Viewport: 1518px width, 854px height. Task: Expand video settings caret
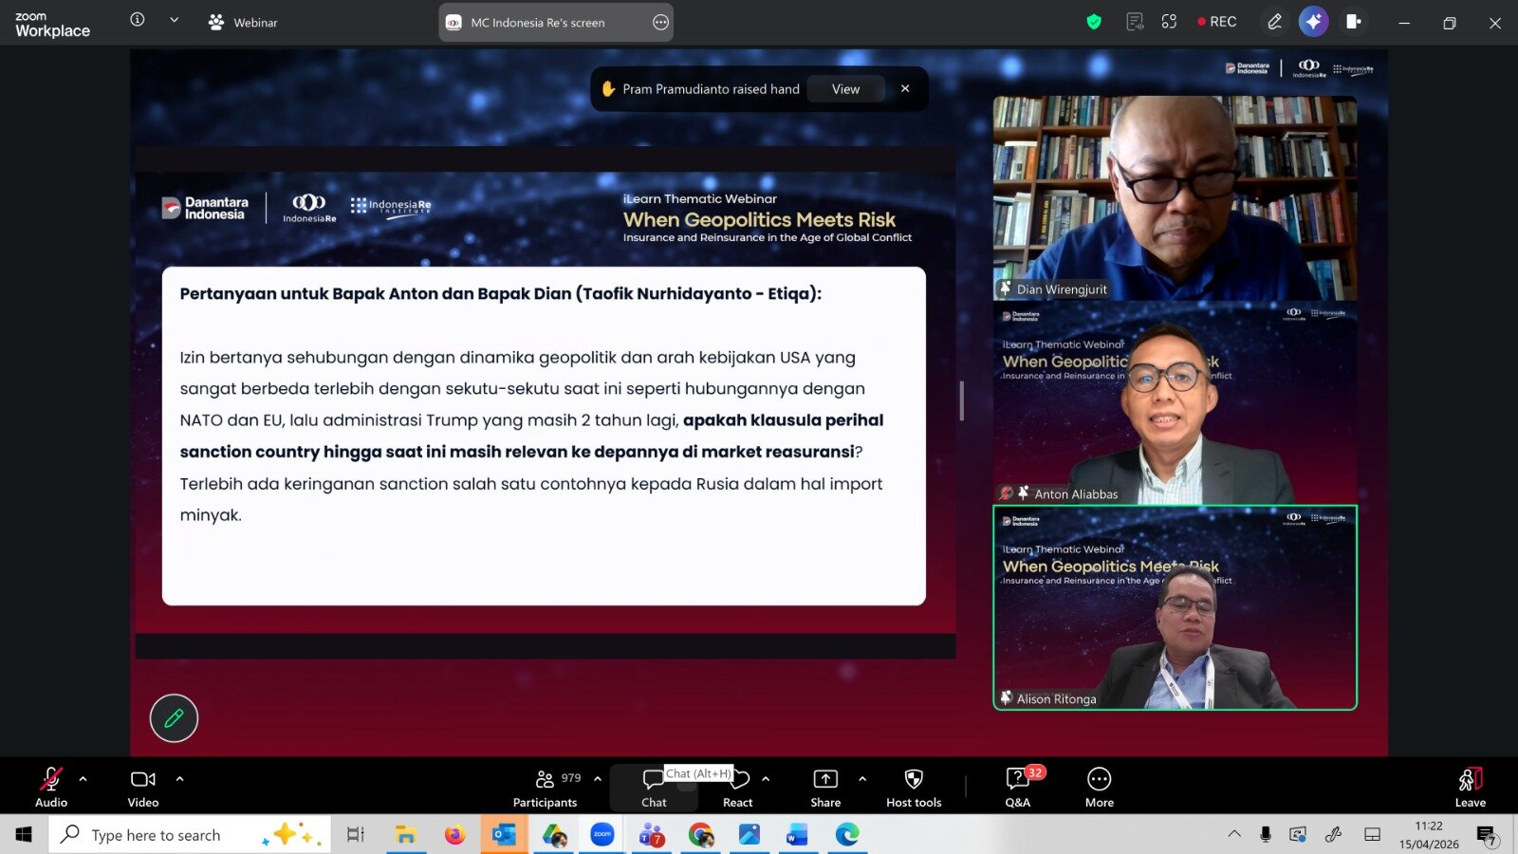click(x=179, y=779)
